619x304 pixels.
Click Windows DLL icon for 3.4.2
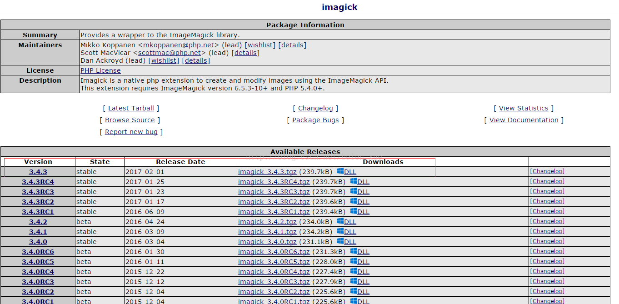(340, 221)
